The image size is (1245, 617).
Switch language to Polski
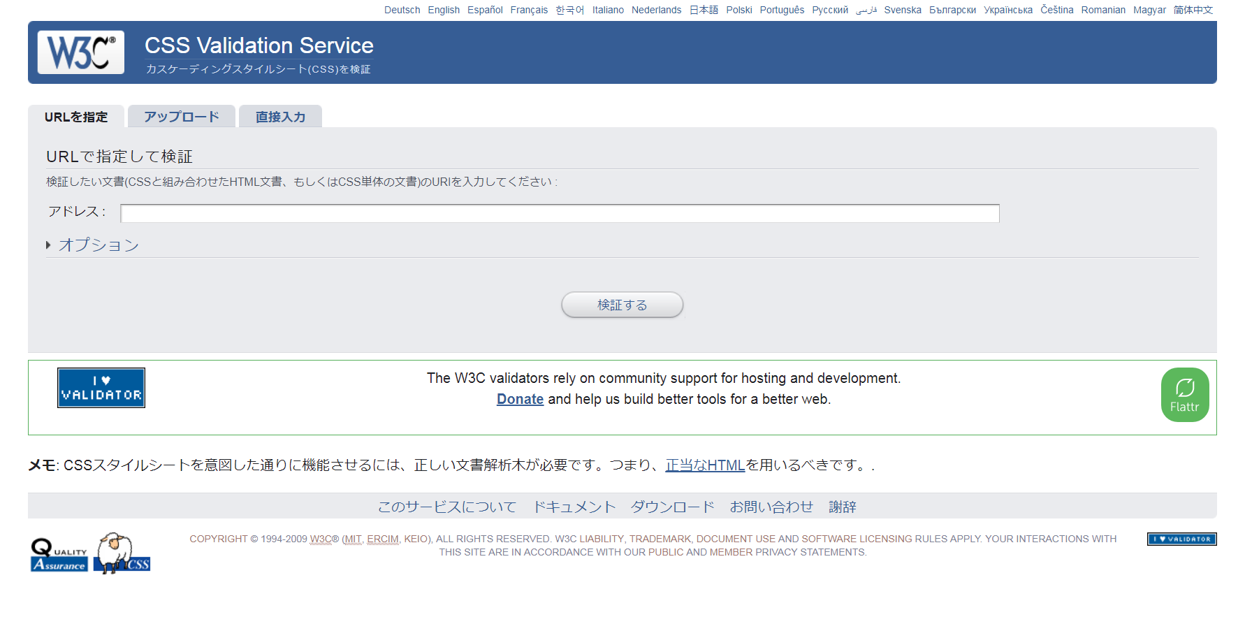pos(739,10)
